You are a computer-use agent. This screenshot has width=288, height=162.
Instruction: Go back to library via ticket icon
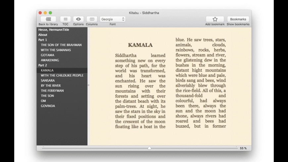pyautogui.click(x=48, y=19)
